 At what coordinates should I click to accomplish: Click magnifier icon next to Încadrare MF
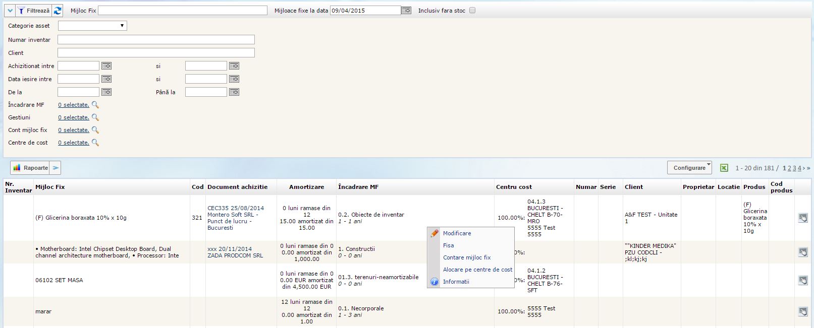coord(95,105)
